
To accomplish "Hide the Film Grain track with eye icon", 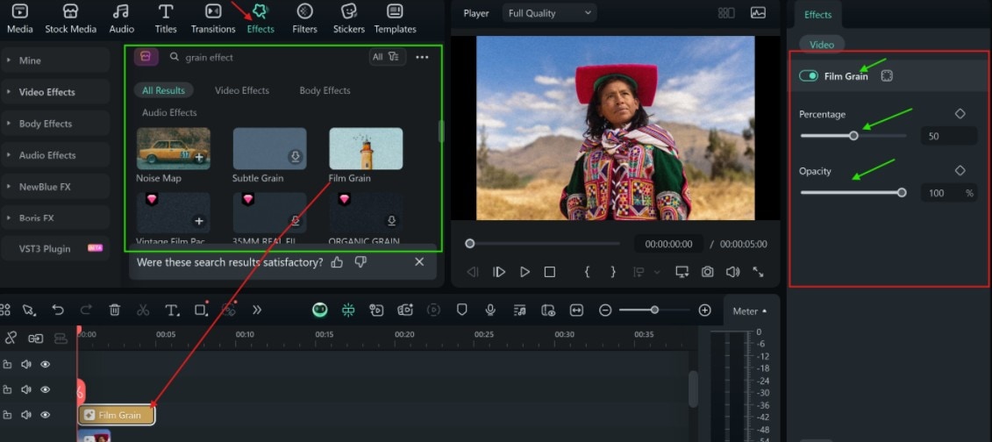I will click(x=45, y=415).
